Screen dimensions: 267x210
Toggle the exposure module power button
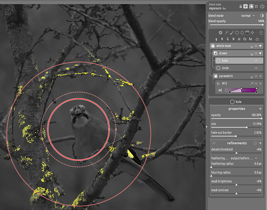(262, 7)
